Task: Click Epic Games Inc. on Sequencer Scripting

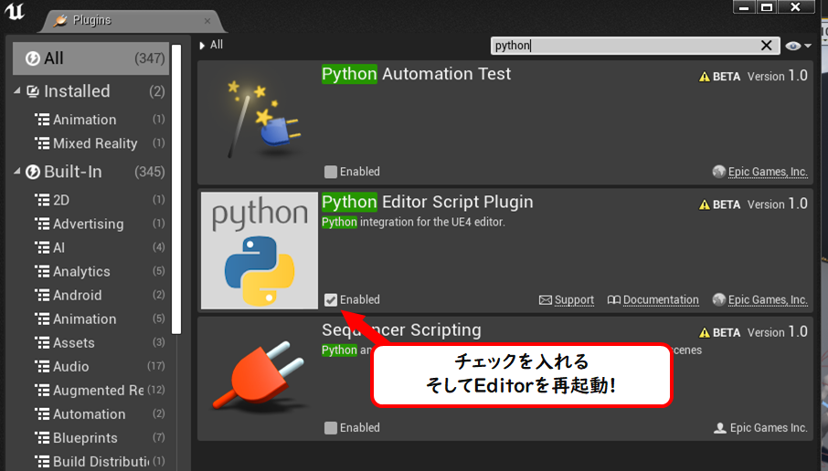Action: [769, 428]
